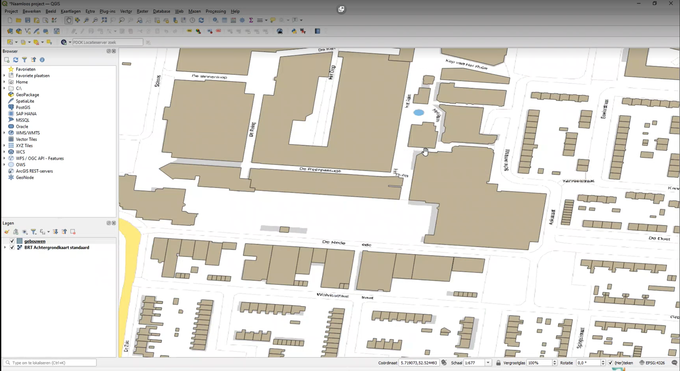Click the Add Group icon in Lagen panel
Screen dimensions: 680x371
coord(16,232)
